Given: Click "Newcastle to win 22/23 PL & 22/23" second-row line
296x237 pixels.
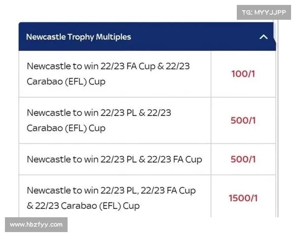Looking at the screenshot, I should click(x=99, y=113).
